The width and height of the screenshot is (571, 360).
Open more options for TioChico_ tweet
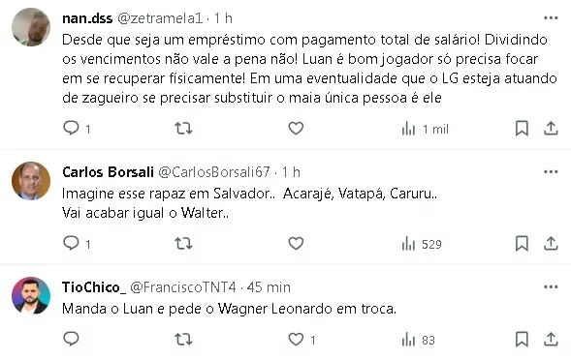pyautogui.click(x=551, y=286)
